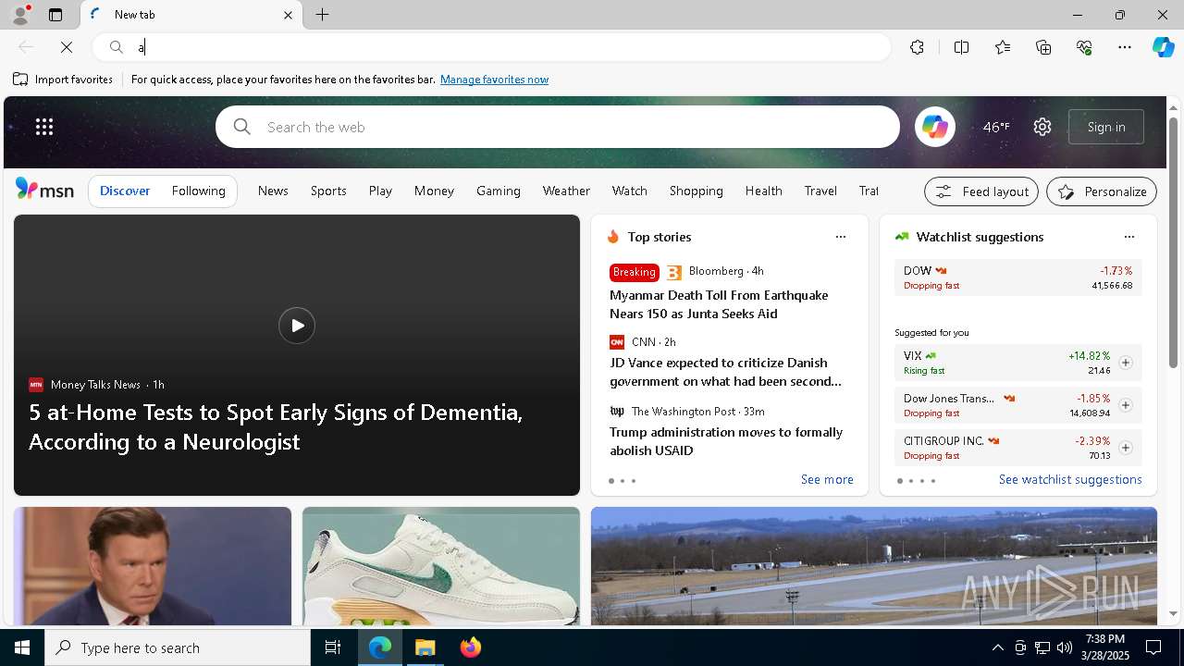Open Copilot button beside search box

[935, 127]
